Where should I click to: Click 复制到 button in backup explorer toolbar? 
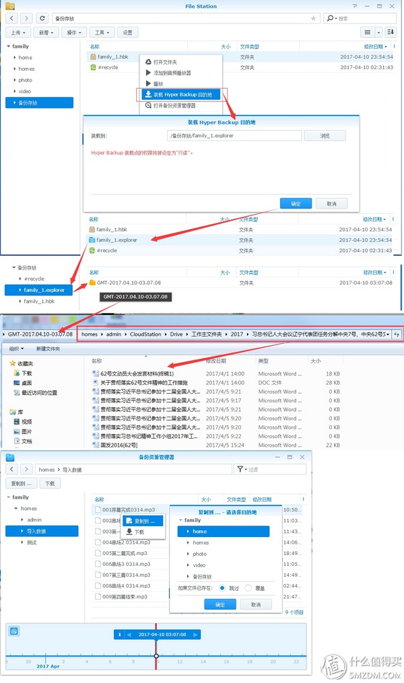21,484
